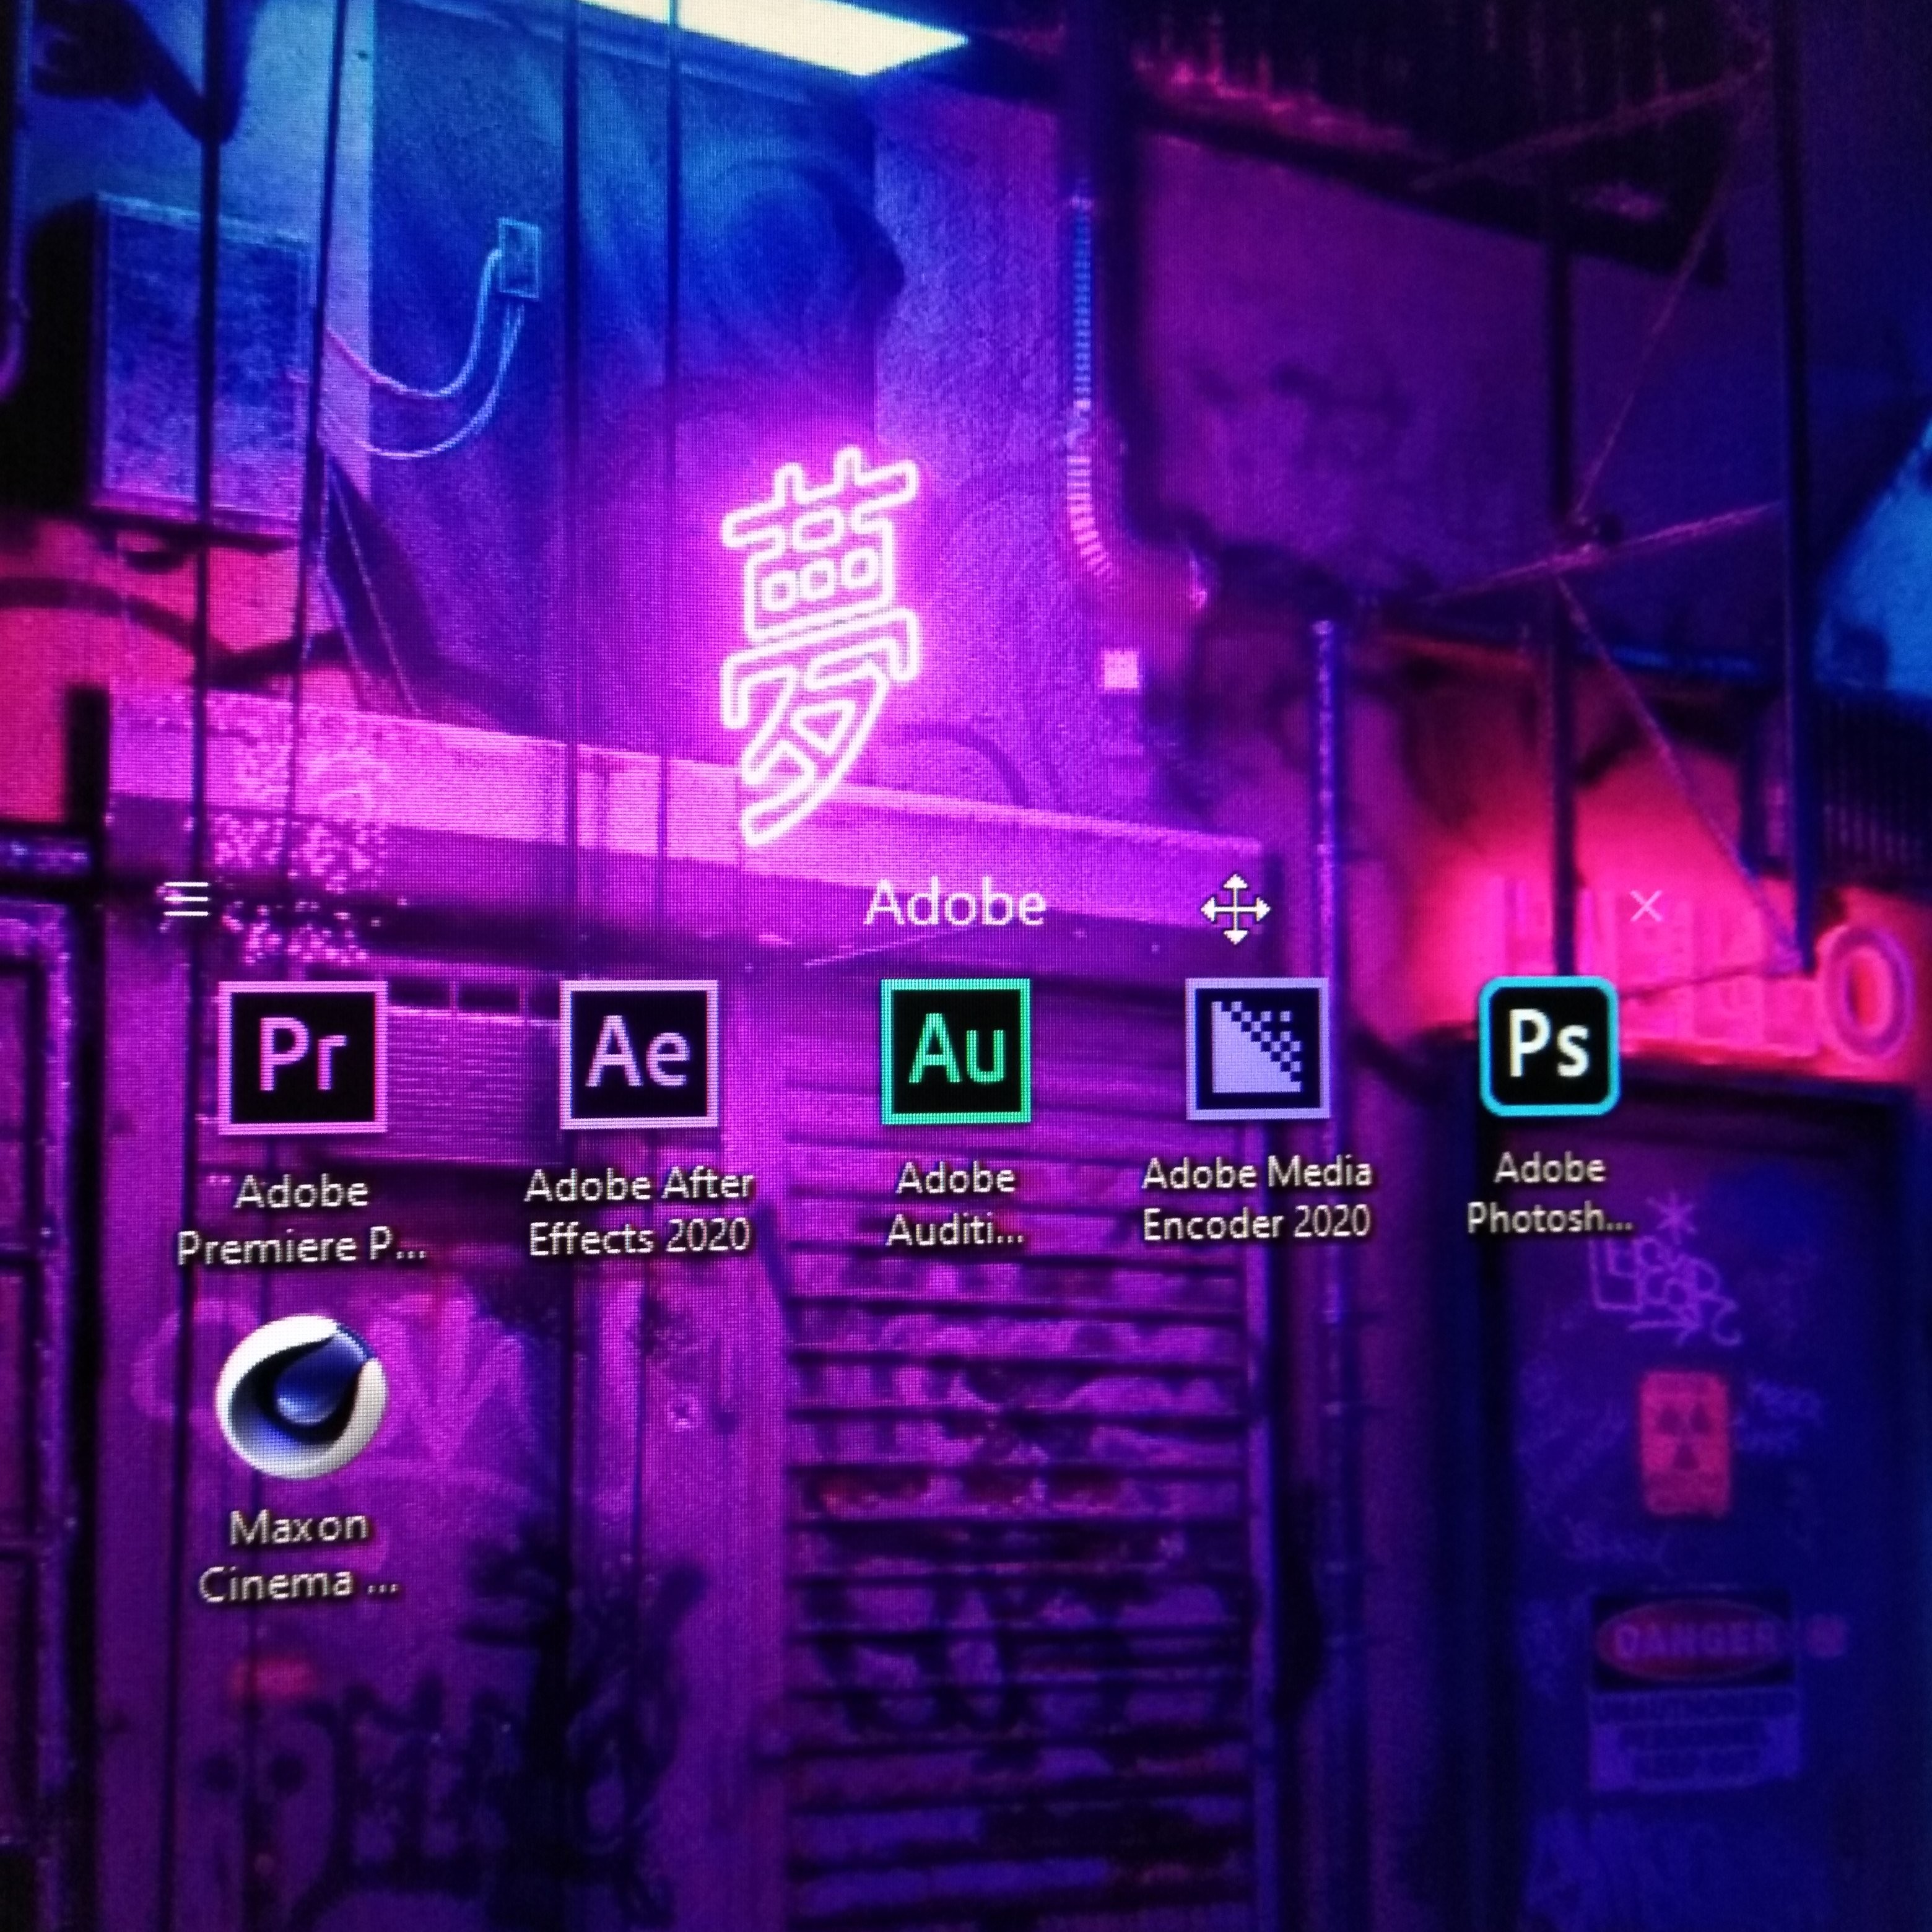Open the Adobe Premiere Pro icon

(x=303, y=1057)
